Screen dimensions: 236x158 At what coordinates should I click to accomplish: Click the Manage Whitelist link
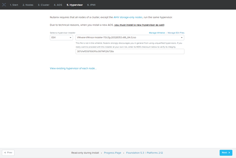coord(157,33)
